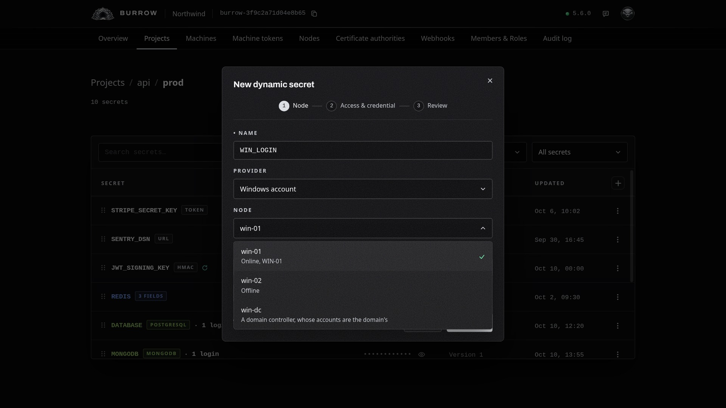Add a new secret with plus icon
The width and height of the screenshot is (726, 408).
pos(618,183)
